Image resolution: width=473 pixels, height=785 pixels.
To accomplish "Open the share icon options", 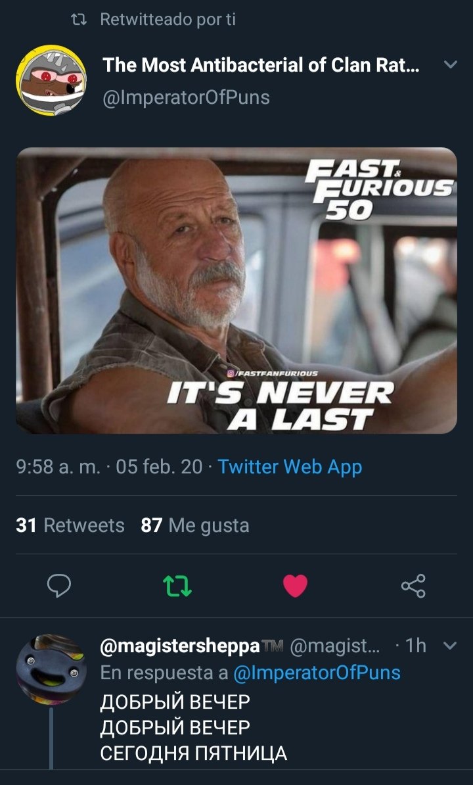I will coord(413,585).
